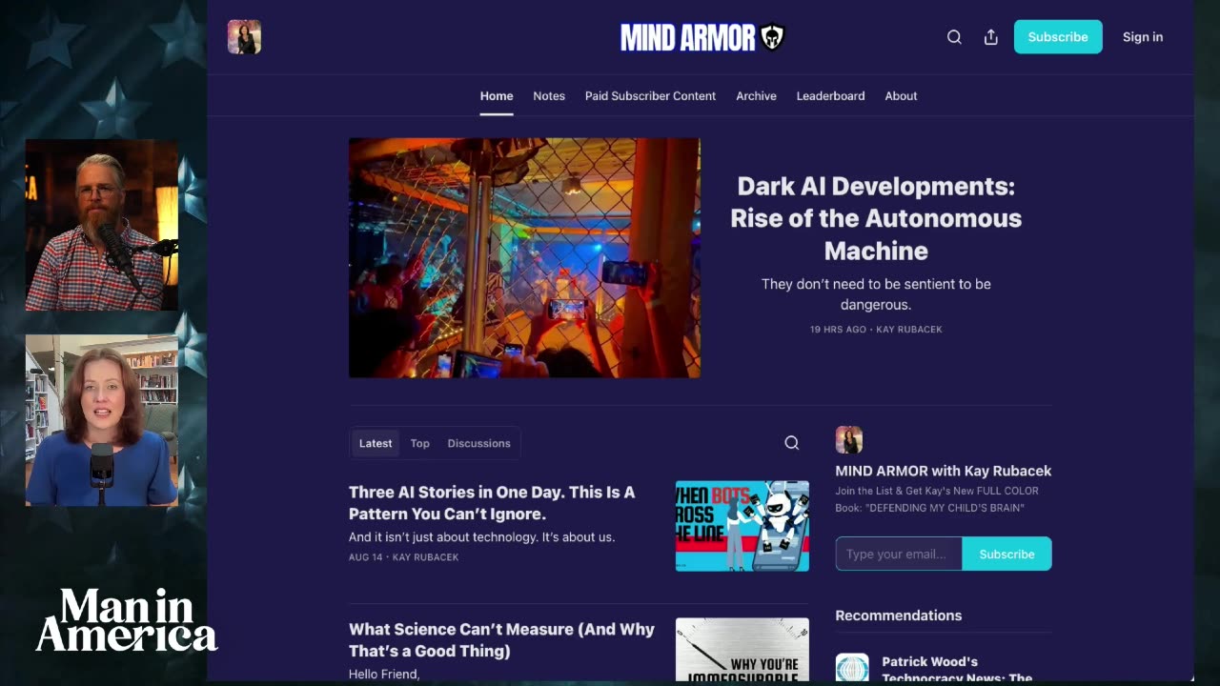Screen dimensions: 1220x686
Task: Click the 19 HRS AGO timestamp
Action: click(838, 330)
